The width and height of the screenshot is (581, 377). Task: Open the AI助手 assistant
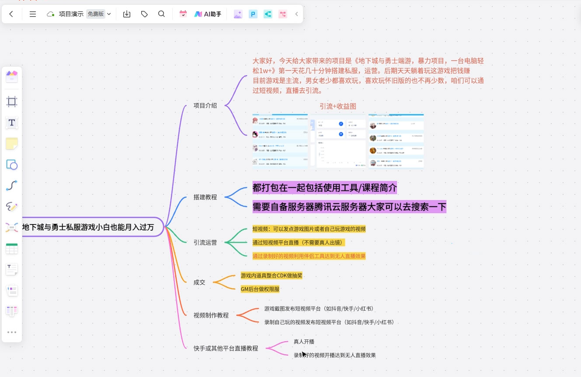pos(208,14)
